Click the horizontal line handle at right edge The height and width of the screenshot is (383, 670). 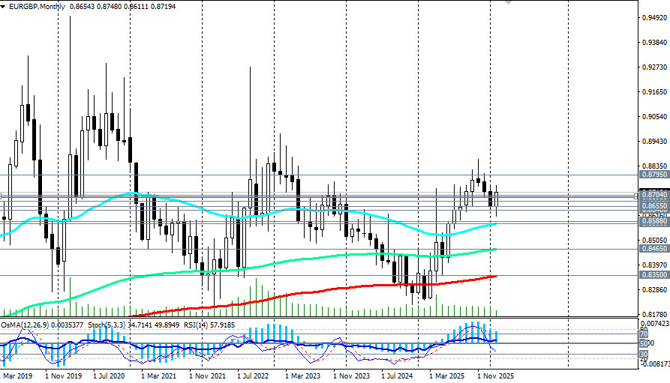pyautogui.click(x=635, y=196)
